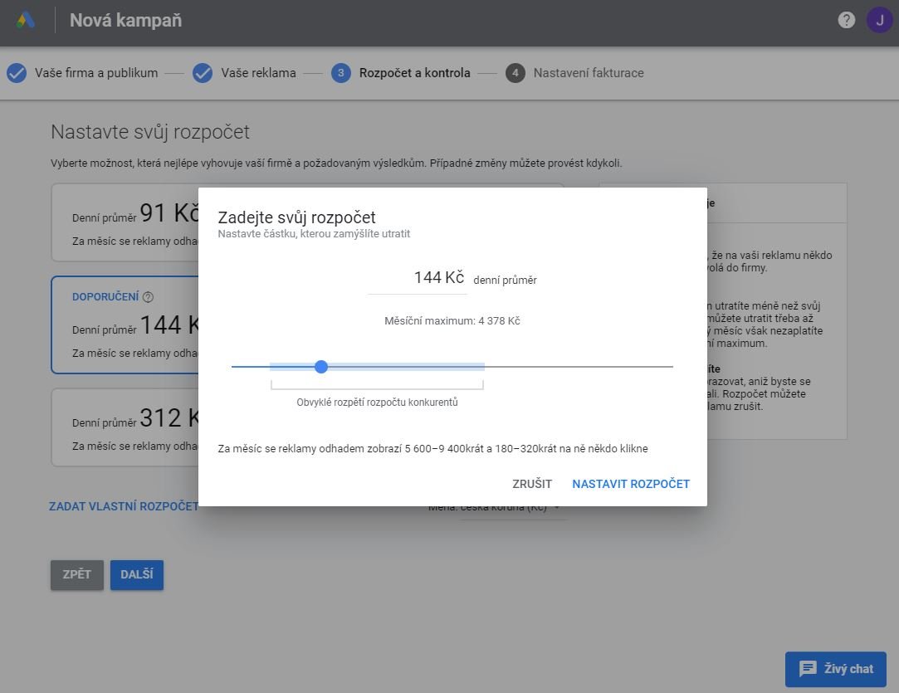This screenshot has height=693, width=899.
Task: Select the 312 Kč daily budget card
Action: point(125,427)
